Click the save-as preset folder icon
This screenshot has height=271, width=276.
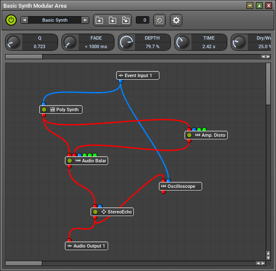[125, 20]
